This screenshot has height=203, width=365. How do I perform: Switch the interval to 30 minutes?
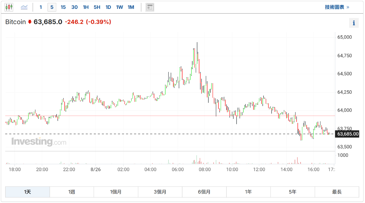pyautogui.click(x=74, y=7)
